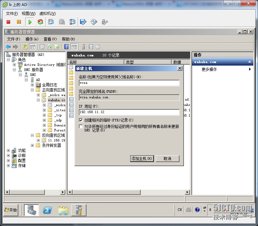This screenshot has height=226, width=258.
Task: Click the records list horizontal scrollbar thumb
Action: (x=107, y=192)
